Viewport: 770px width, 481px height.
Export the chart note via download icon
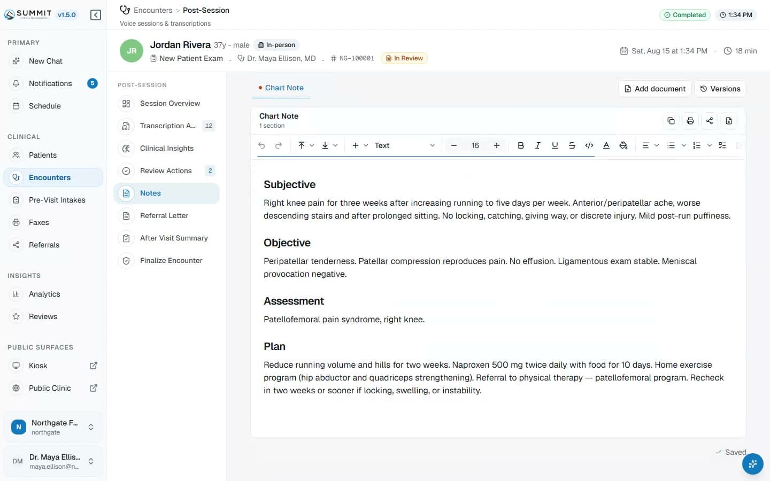729,121
